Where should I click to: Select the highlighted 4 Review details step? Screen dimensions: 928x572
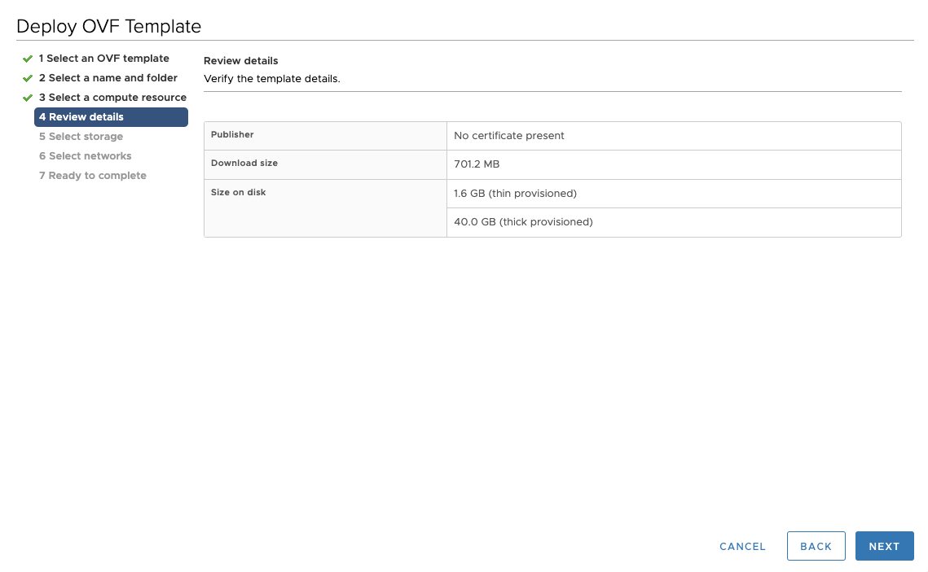[x=112, y=117]
